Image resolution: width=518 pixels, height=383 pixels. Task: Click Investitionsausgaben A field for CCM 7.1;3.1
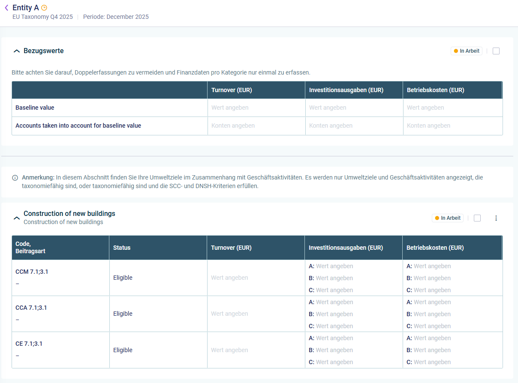334,266
